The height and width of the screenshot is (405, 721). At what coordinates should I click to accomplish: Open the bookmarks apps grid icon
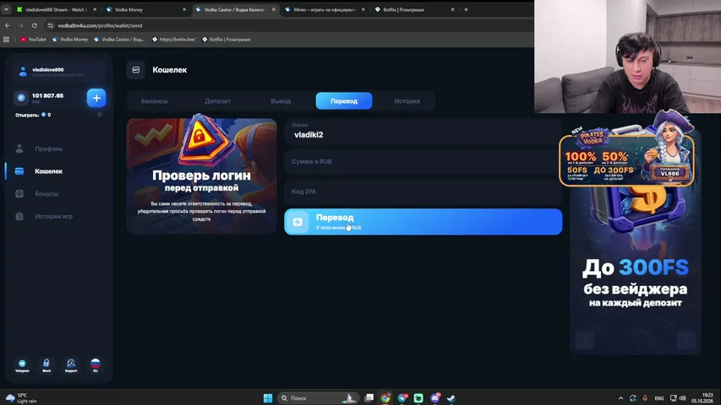[7, 40]
